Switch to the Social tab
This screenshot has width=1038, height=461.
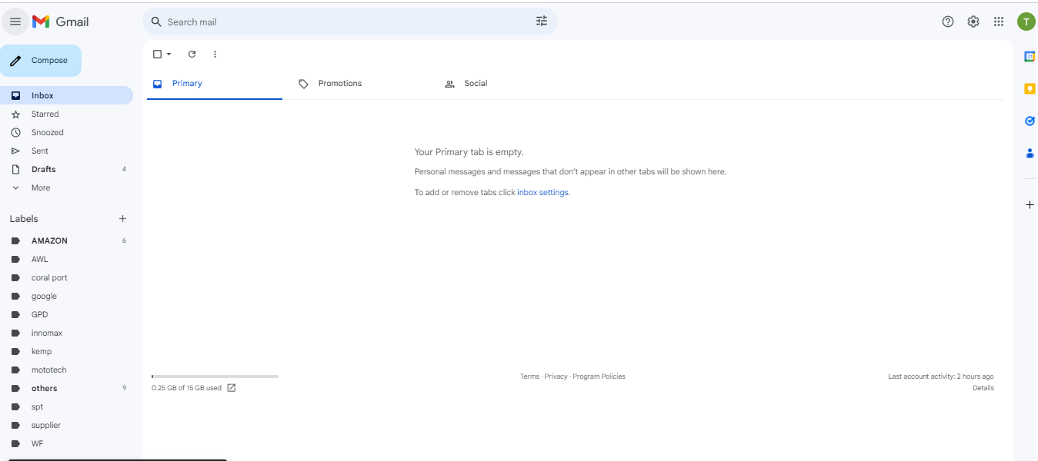tap(476, 83)
